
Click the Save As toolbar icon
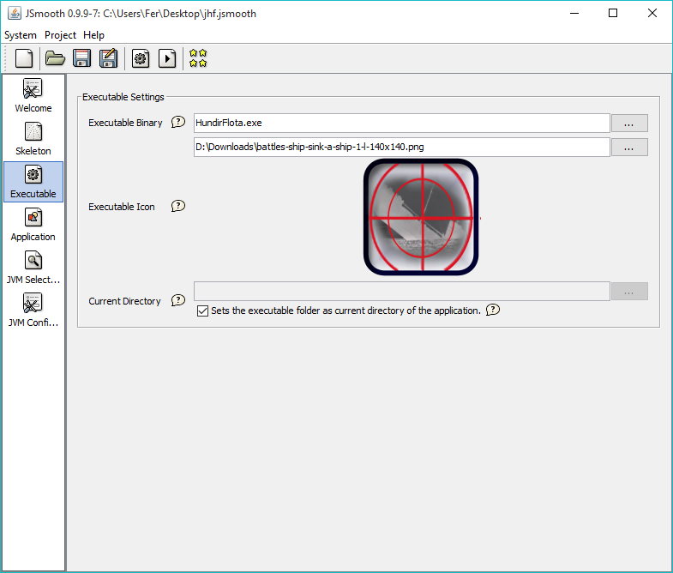pos(108,58)
